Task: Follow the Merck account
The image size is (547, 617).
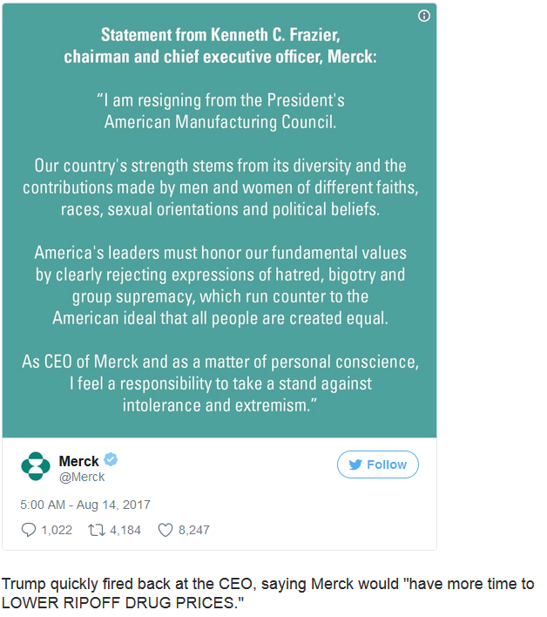Action: (377, 464)
